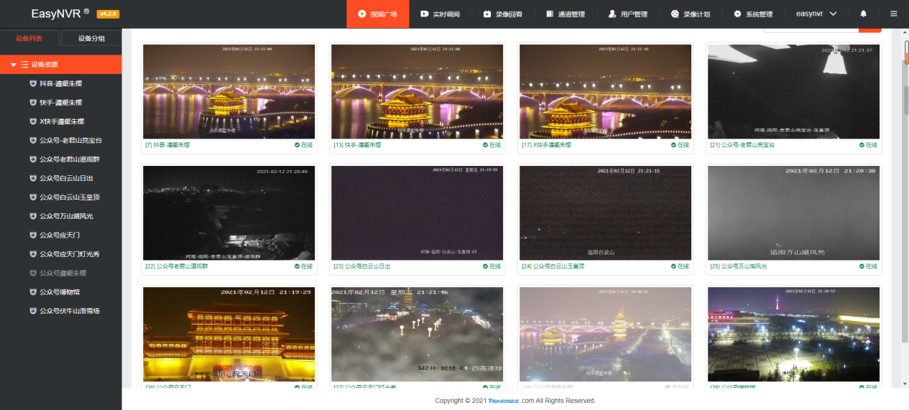The image size is (909, 410).
Task: Click the label [22] 公众号老君山道观群
Action: click(176, 266)
